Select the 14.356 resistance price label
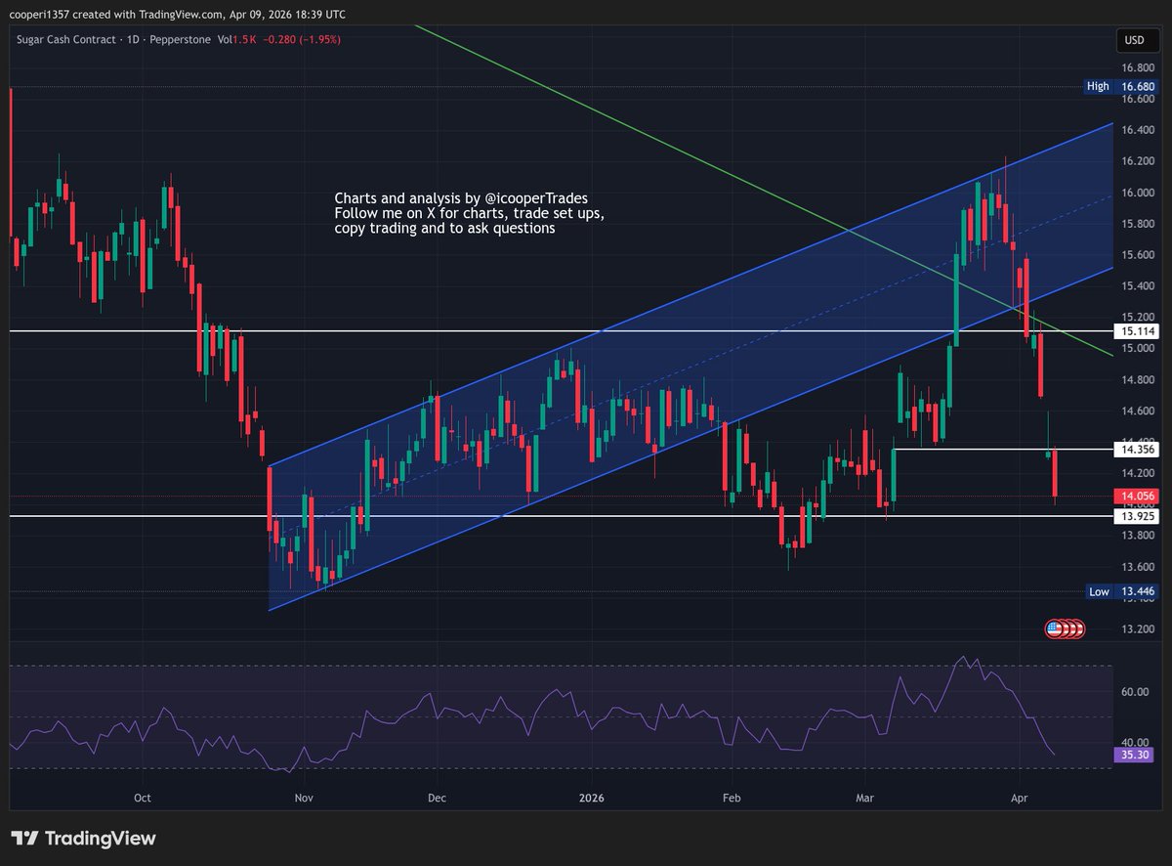Screen dimensions: 1172x866 [x=1136, y=450]
